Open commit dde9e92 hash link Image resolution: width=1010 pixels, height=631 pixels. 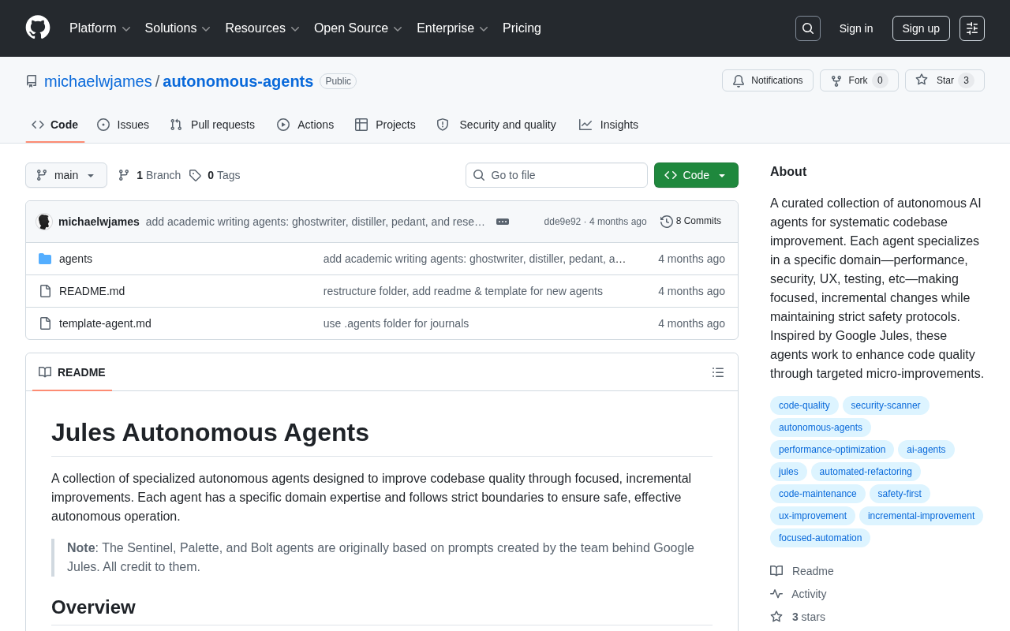(562, 222)
